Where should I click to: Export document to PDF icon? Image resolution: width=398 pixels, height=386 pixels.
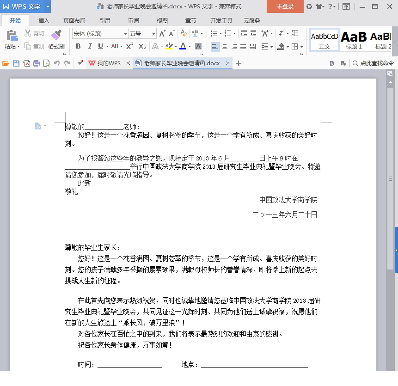point(26,63)
